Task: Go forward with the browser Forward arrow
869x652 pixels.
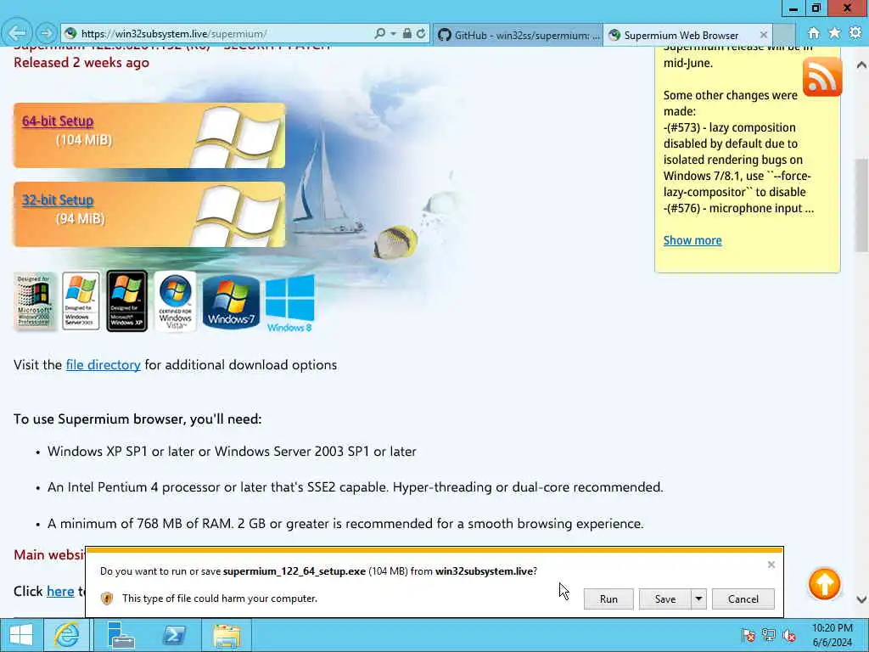Action: coord(47,33)
